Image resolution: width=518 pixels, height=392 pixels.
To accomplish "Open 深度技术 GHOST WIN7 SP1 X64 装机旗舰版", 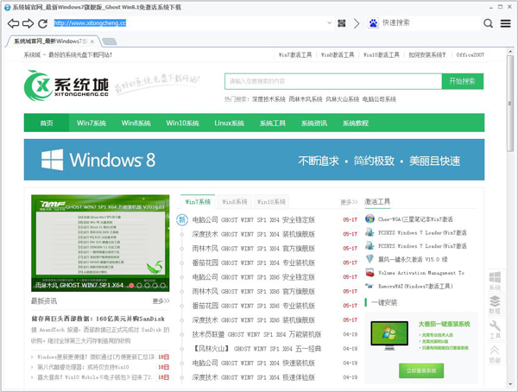I will click(253, 234).
